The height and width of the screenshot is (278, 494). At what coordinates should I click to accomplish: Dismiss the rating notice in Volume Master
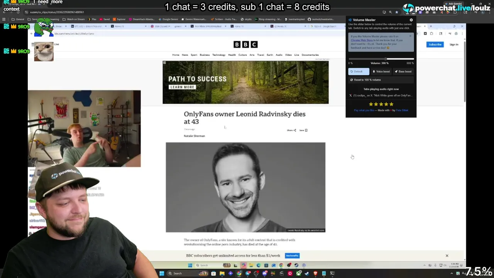click(410, 36)
